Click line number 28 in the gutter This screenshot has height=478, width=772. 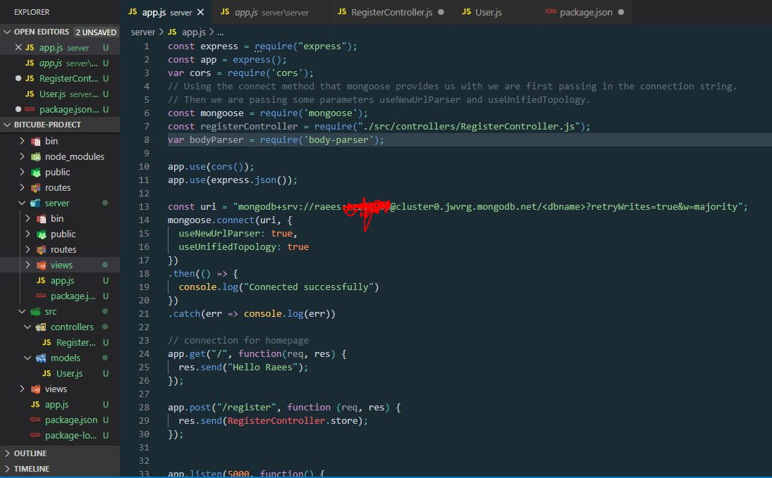(x=144, y=407)
